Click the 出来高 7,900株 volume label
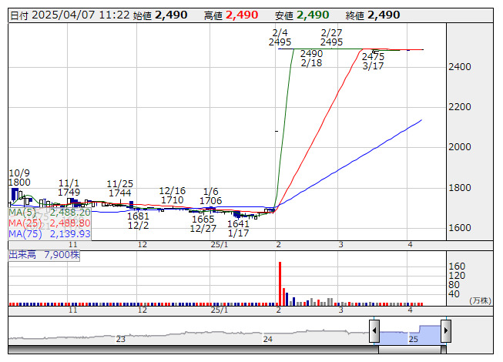 coord(44,255)
